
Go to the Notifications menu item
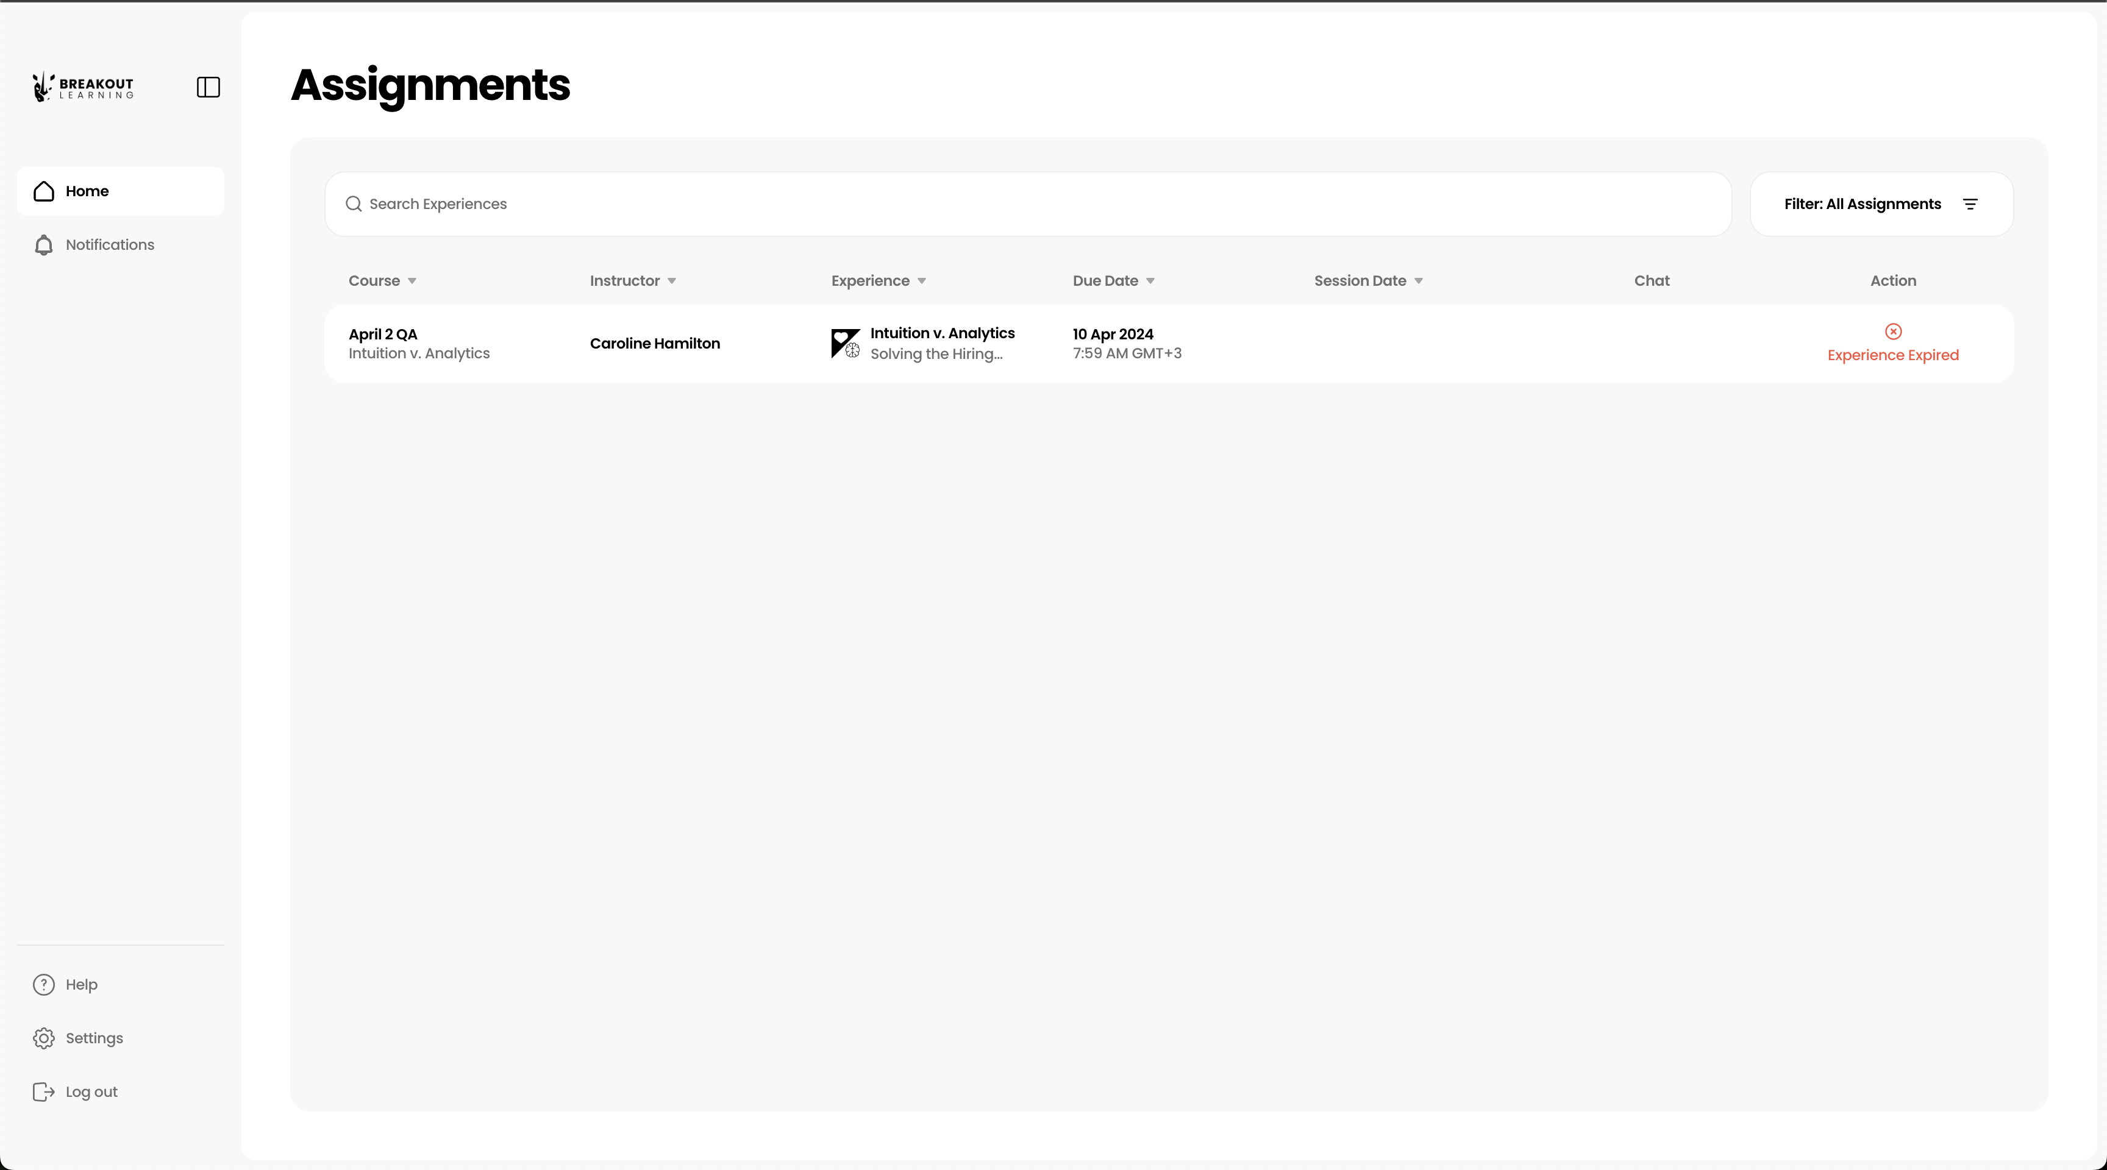[x=110, y=246]
